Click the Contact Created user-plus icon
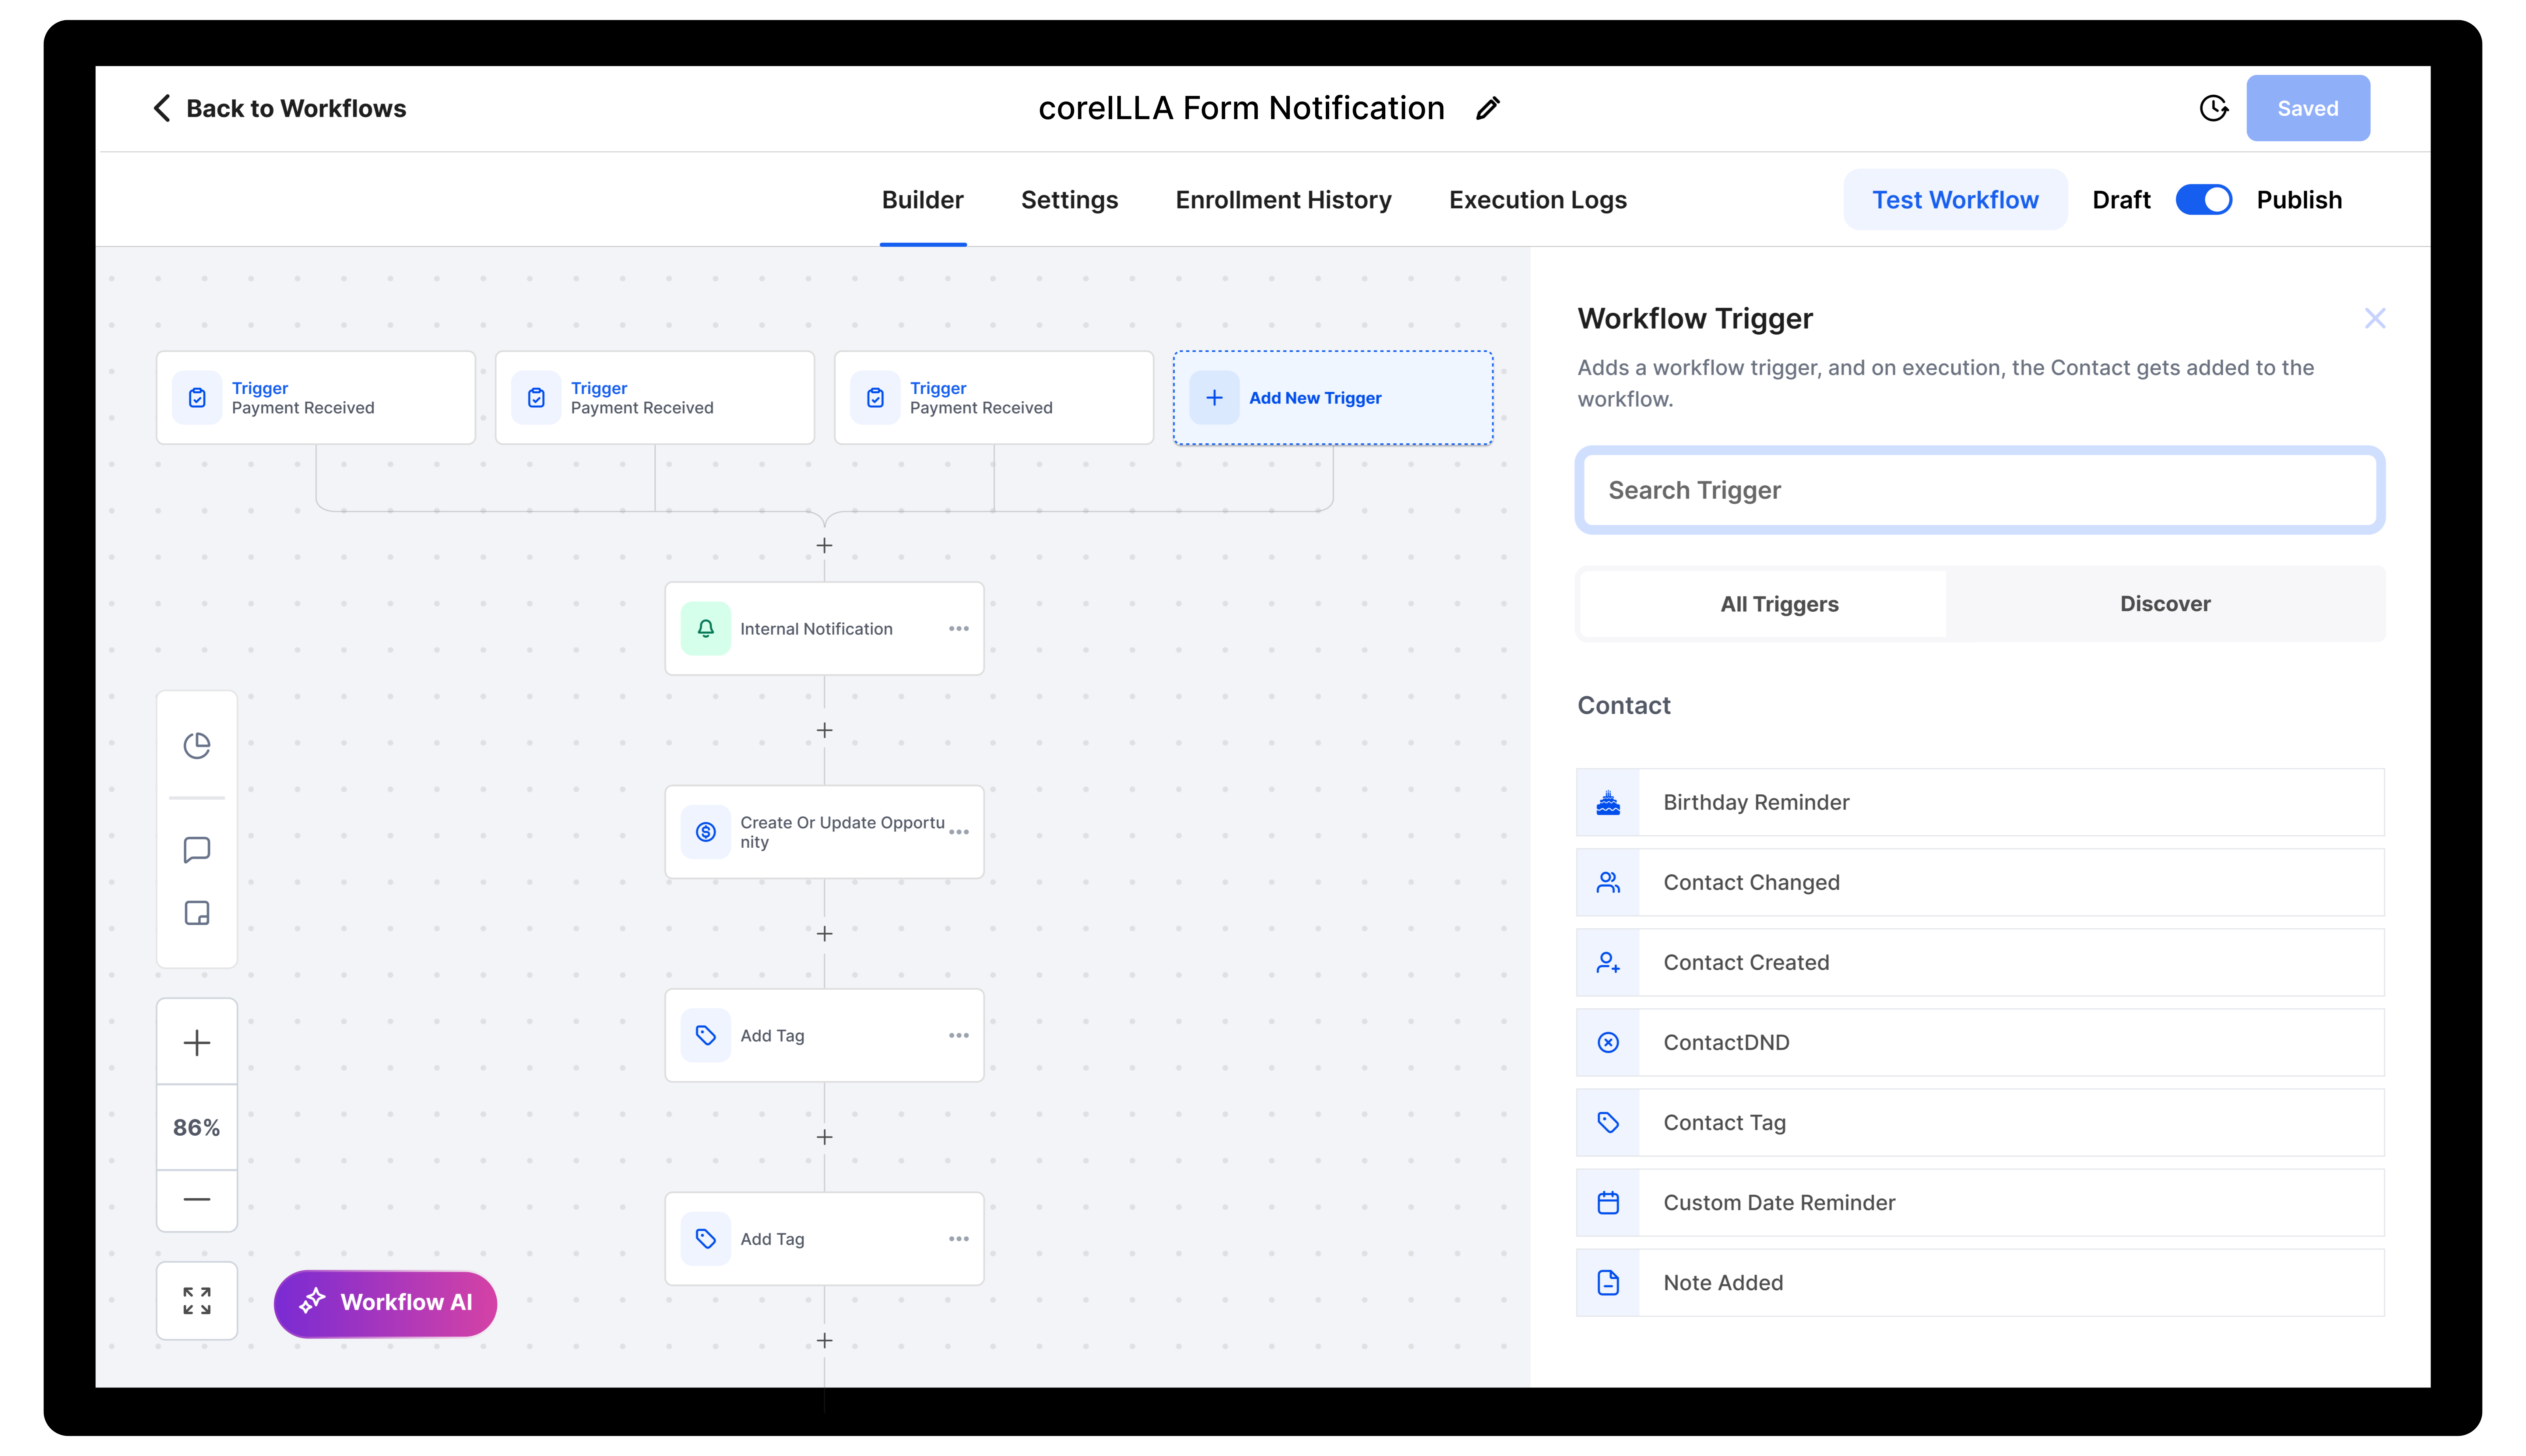This screenshot has width=2526, height=1456. coord(1608,963)
